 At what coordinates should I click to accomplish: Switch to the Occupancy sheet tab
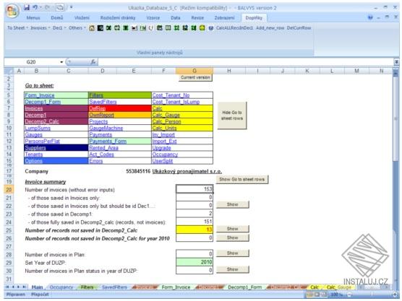[x=61, y=287]
